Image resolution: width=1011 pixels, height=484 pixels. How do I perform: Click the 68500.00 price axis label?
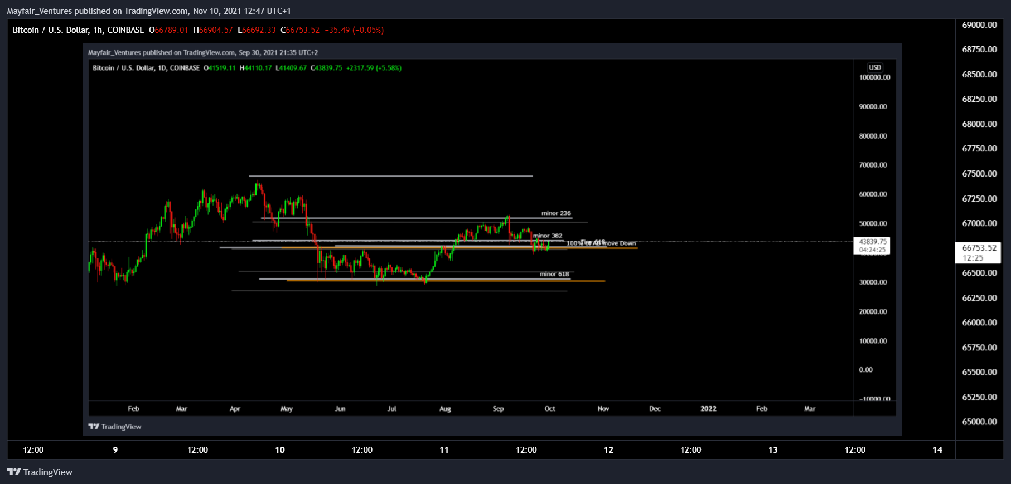pos(979,75)
